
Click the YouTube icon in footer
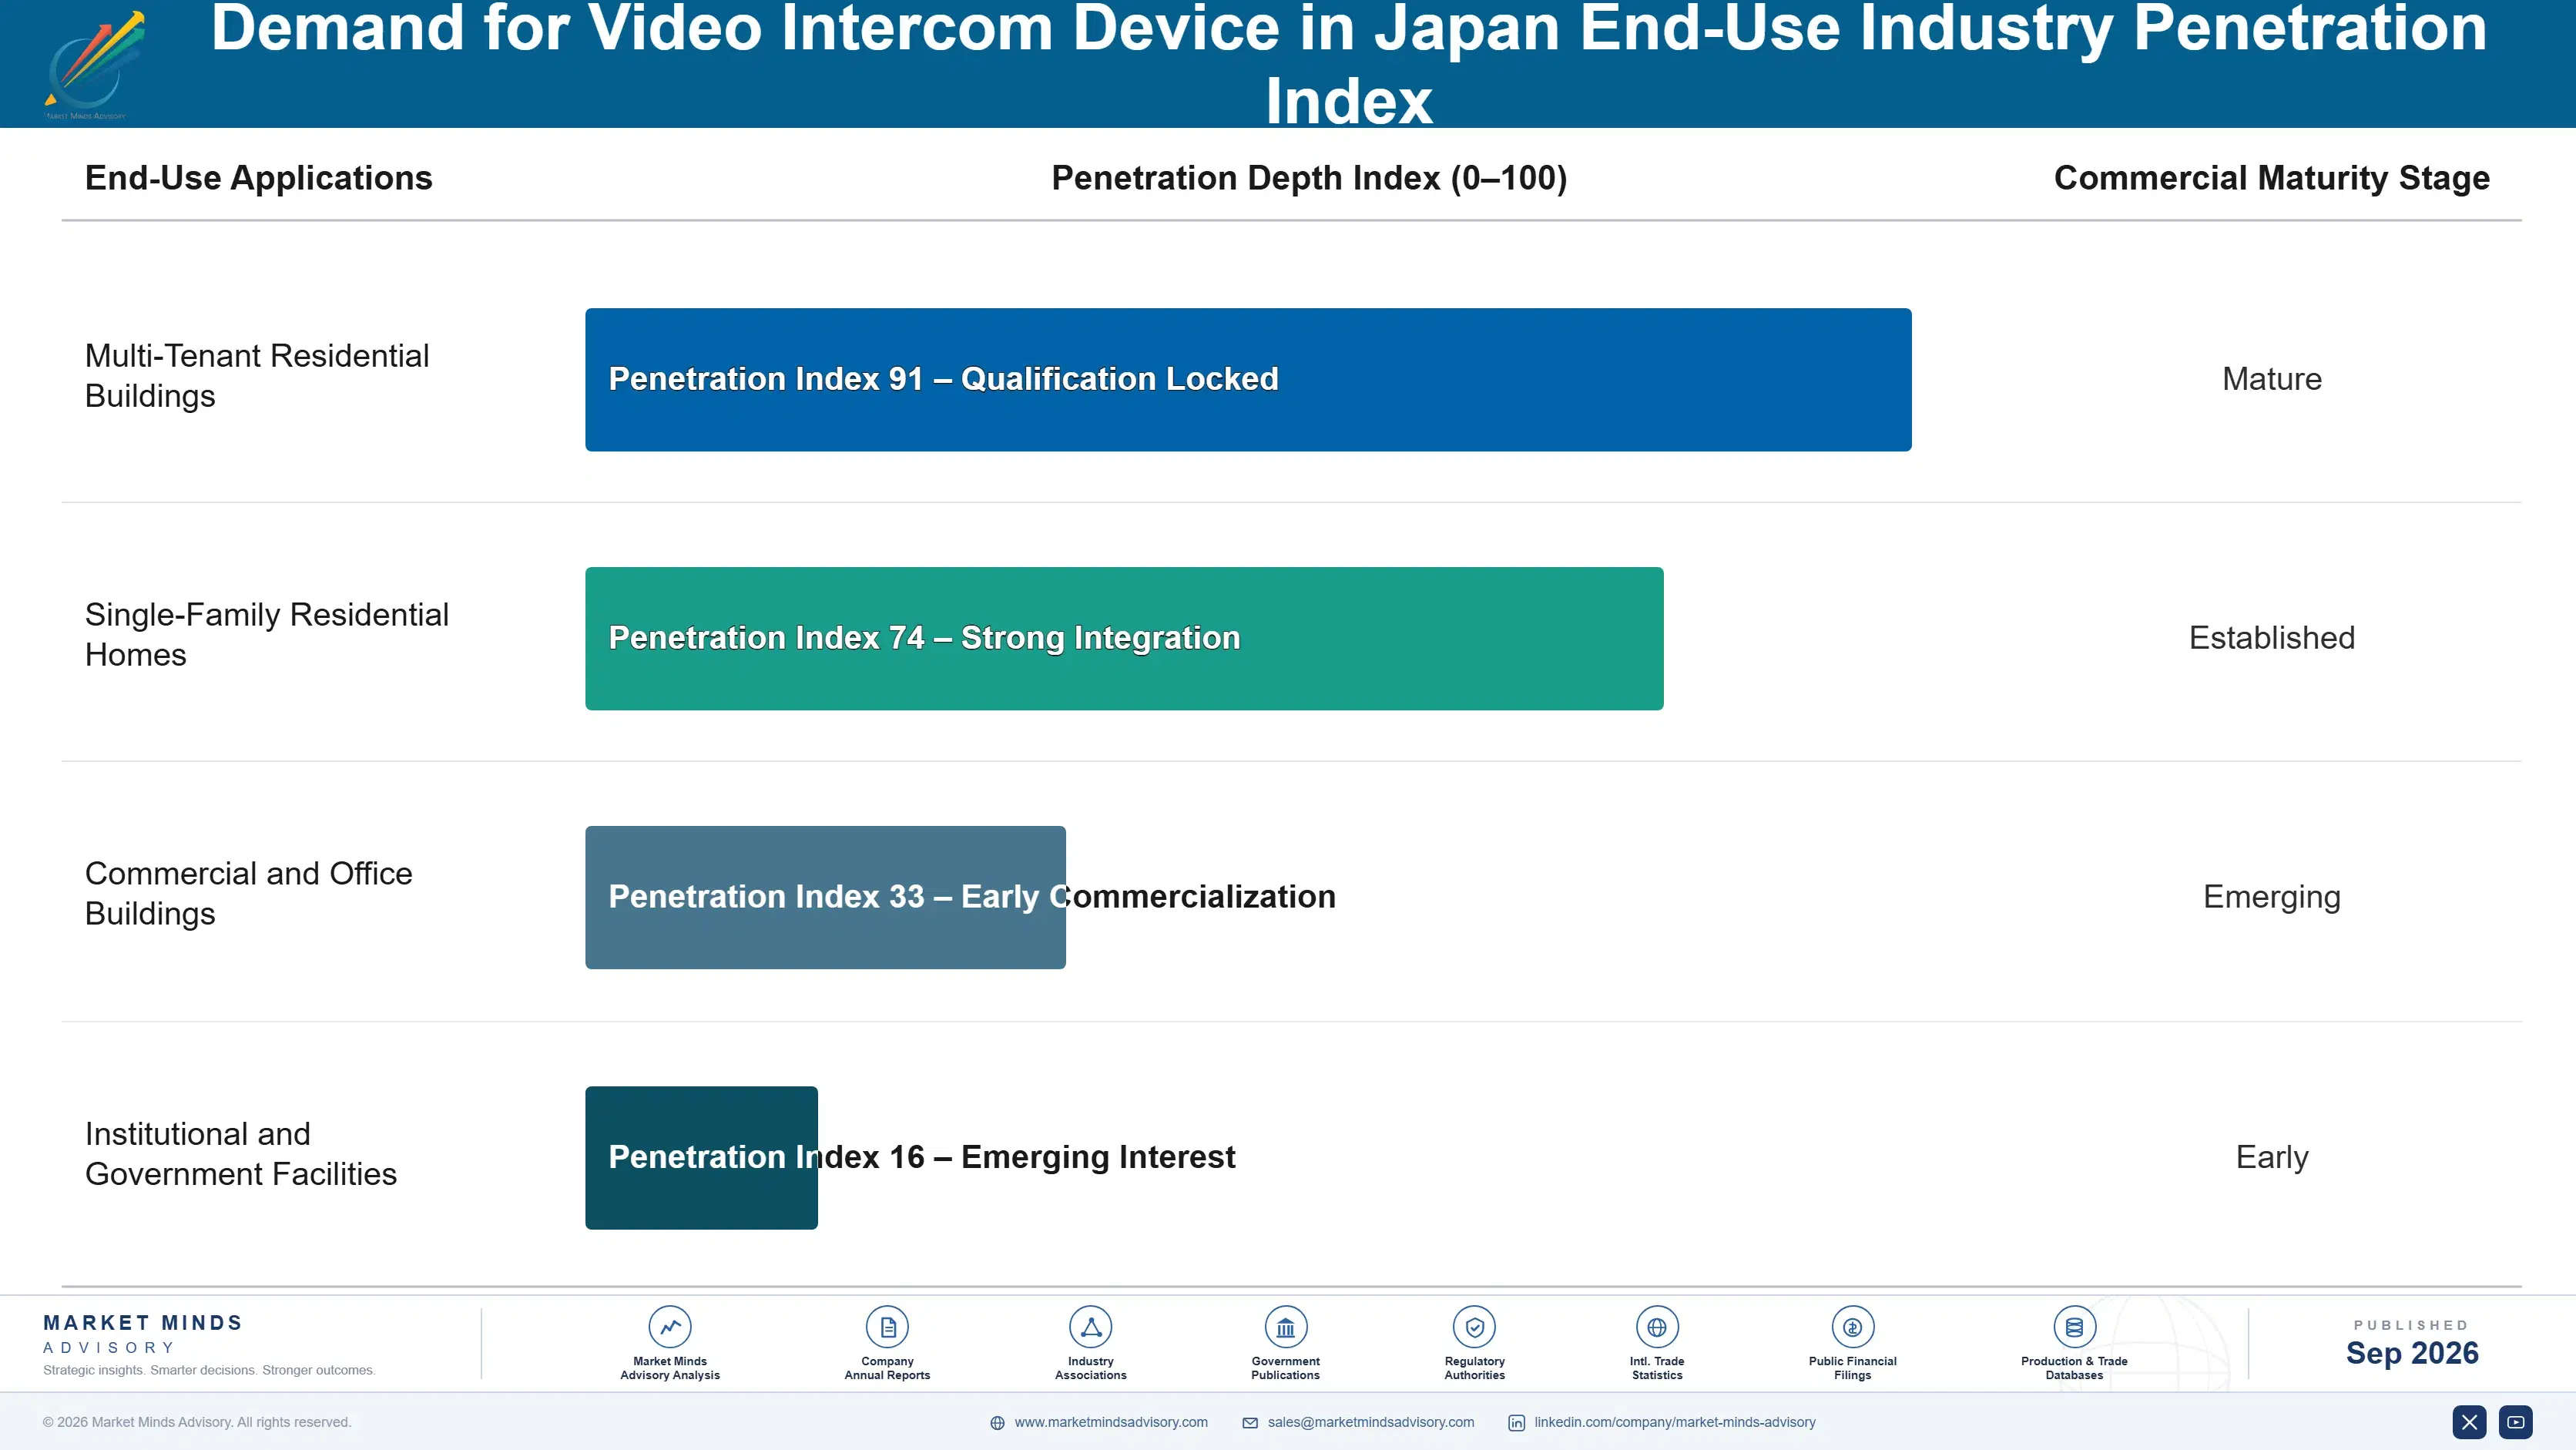coord(2516,1422)
